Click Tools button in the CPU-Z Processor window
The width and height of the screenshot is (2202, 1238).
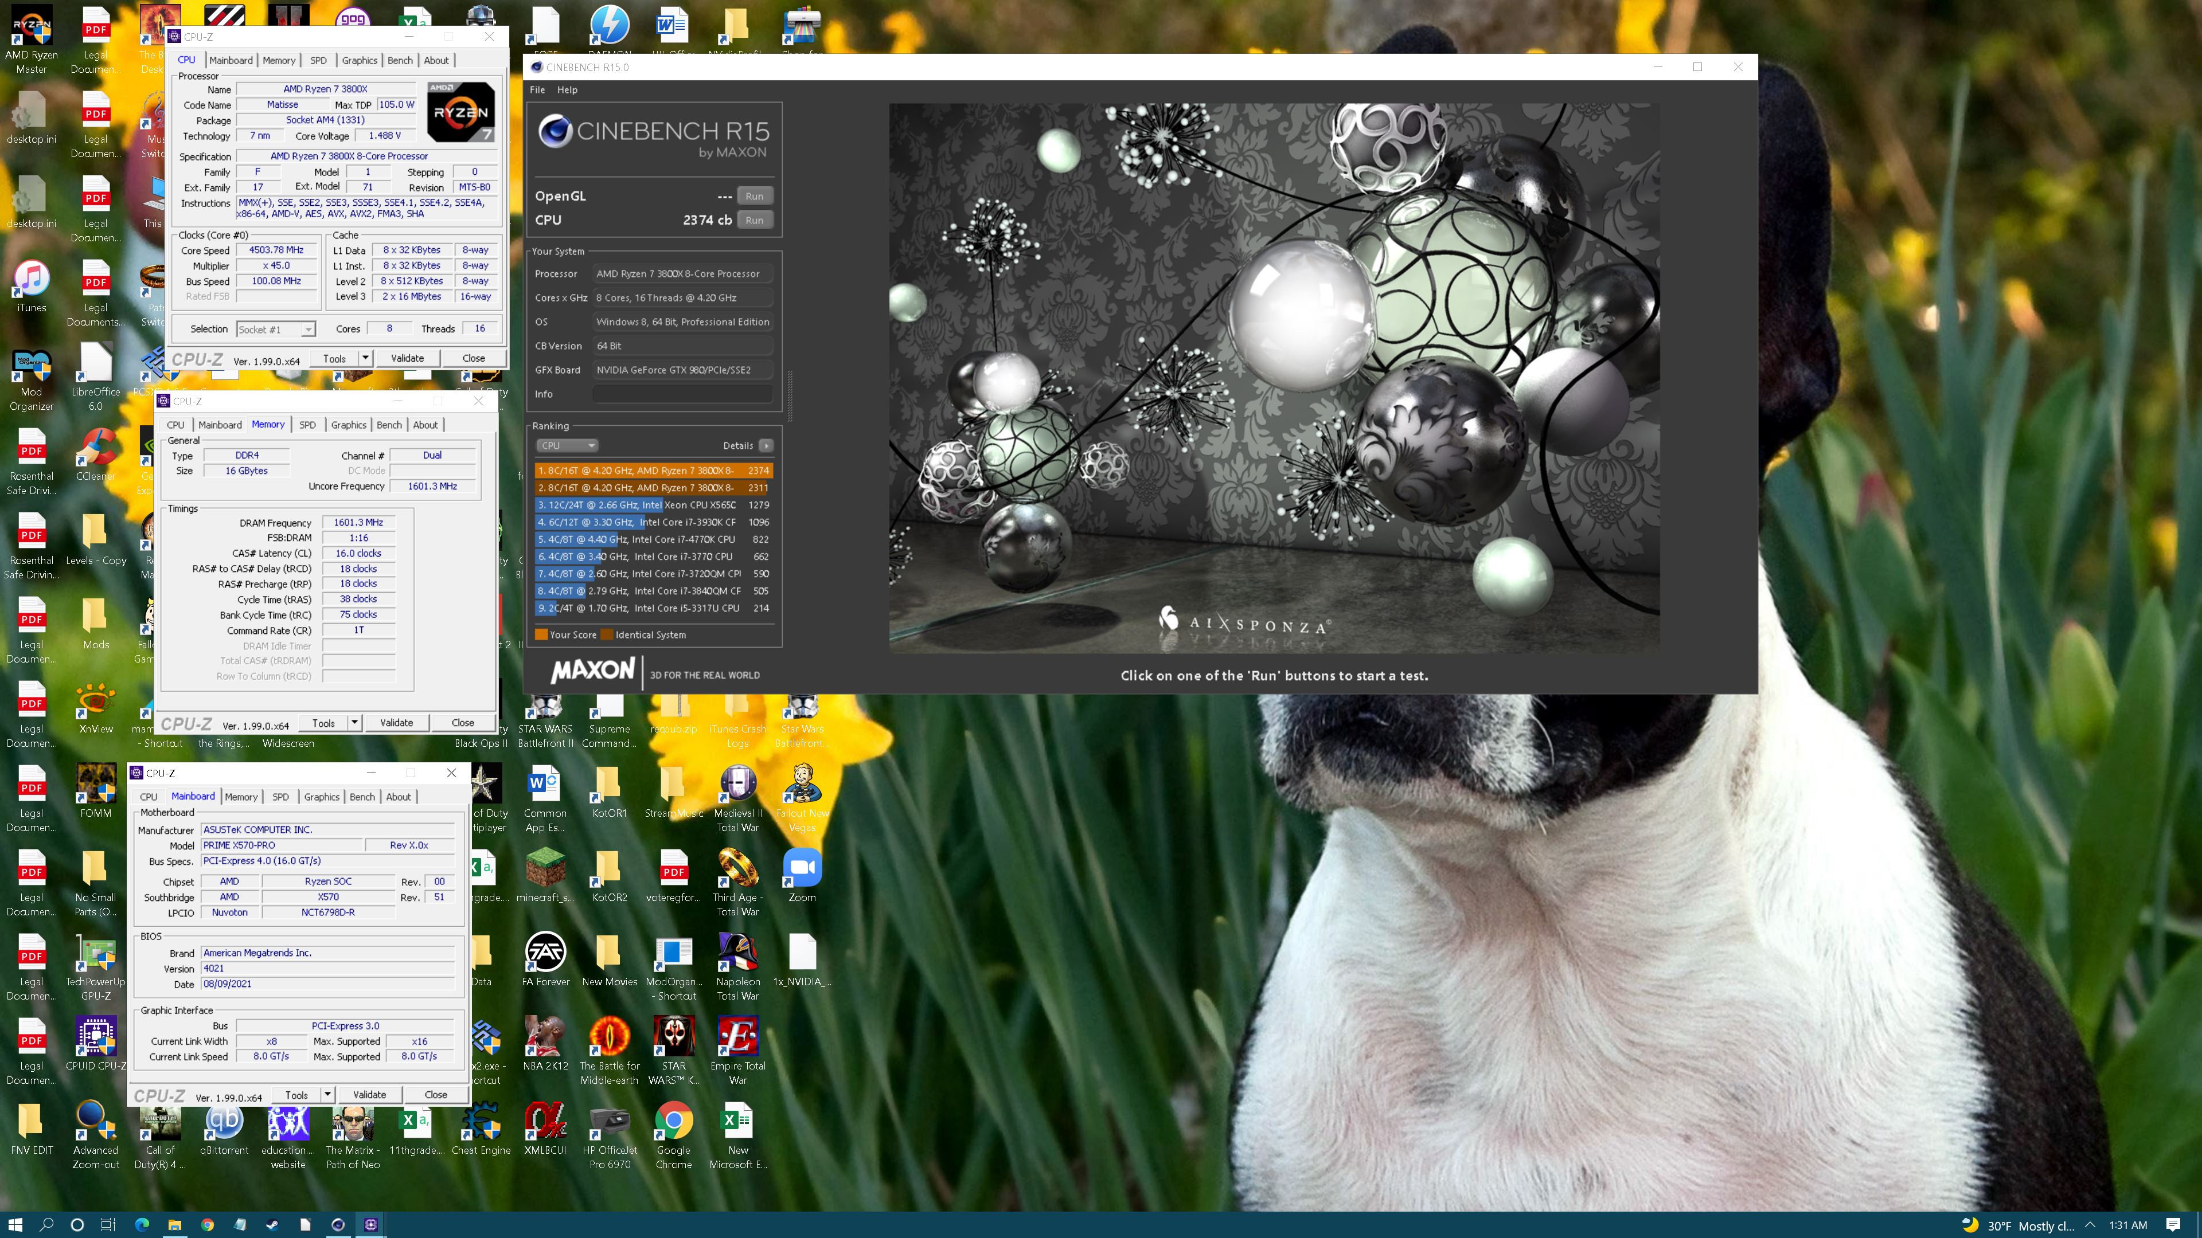[334, 358]
